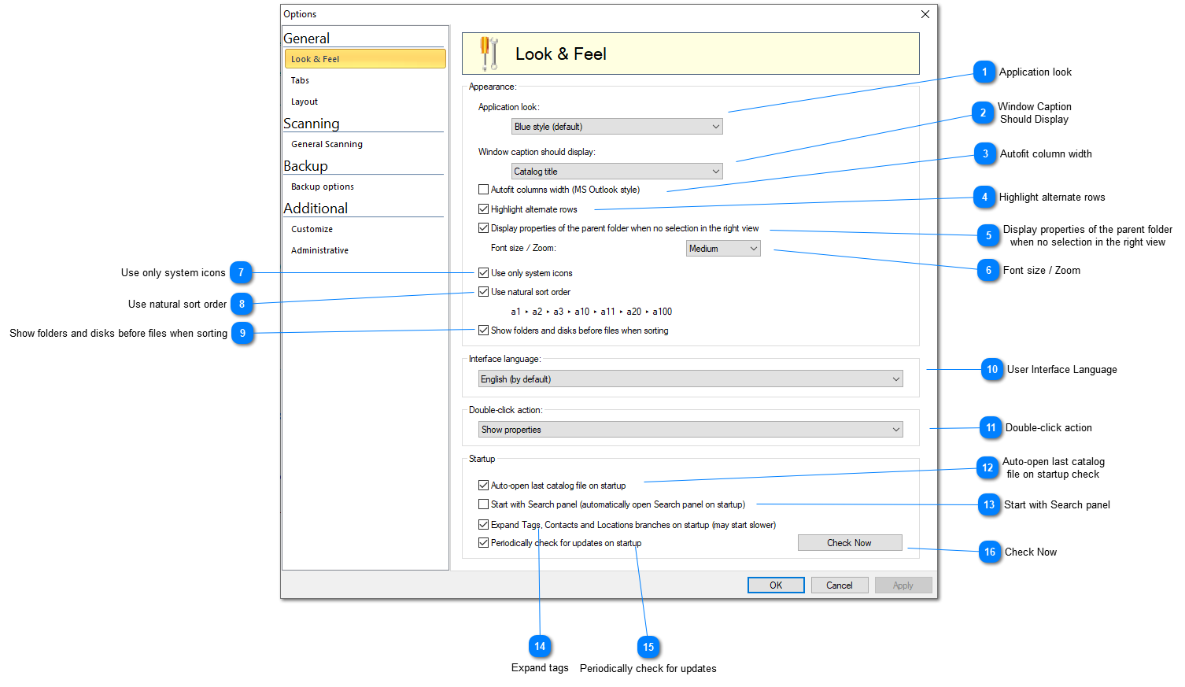
Task: Open the Interface language dropdown
Action: click(689, 379)
